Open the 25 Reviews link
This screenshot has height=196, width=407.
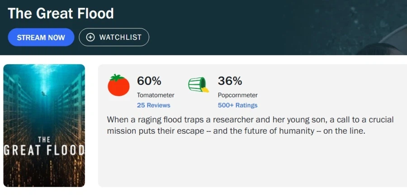pos(154,105)
